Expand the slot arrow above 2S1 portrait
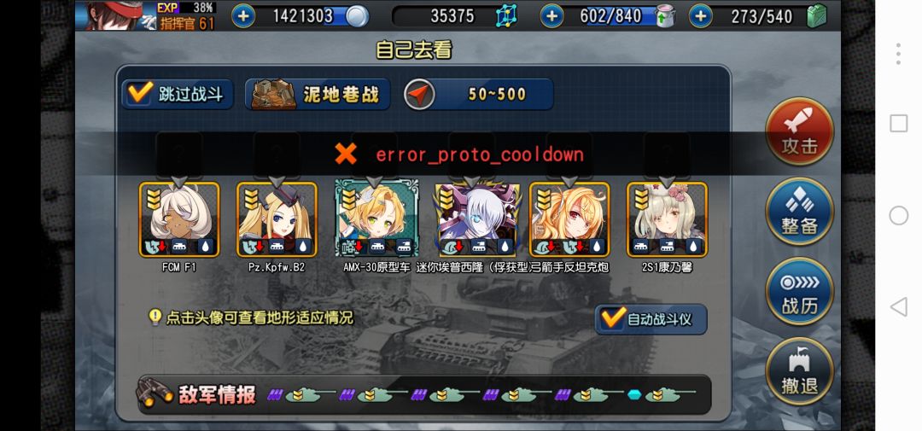Viewport: 922px width, 431px height. (x=667, y=181)
